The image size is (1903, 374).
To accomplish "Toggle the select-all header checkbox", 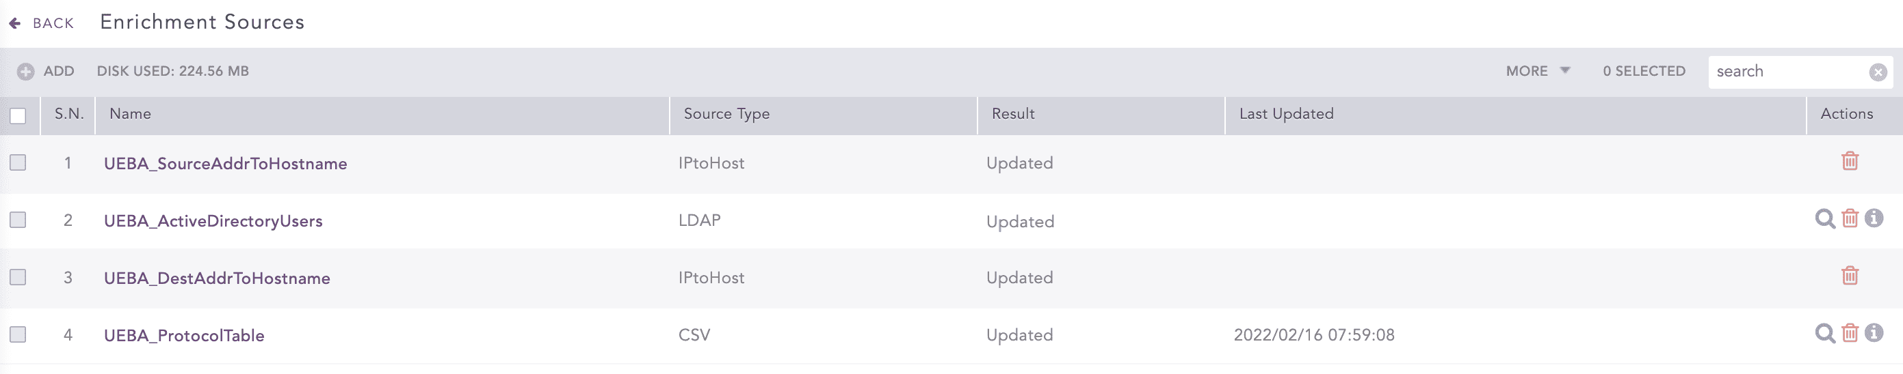I will [x=18, y=116].
